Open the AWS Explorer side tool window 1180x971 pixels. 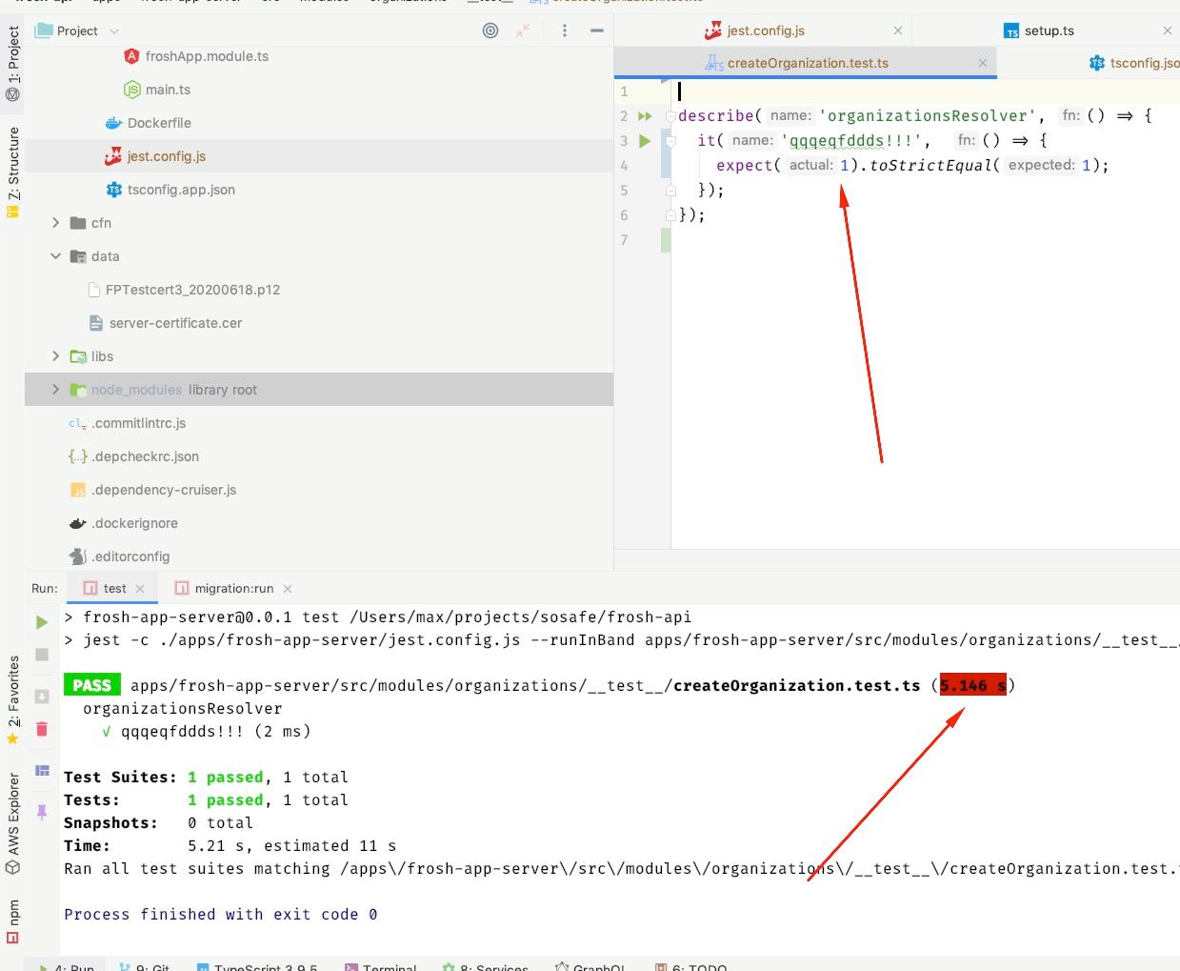point(12,823)
